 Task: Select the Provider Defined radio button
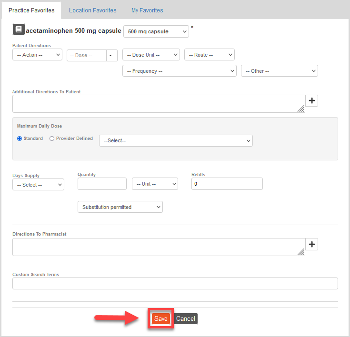[52, 139]
